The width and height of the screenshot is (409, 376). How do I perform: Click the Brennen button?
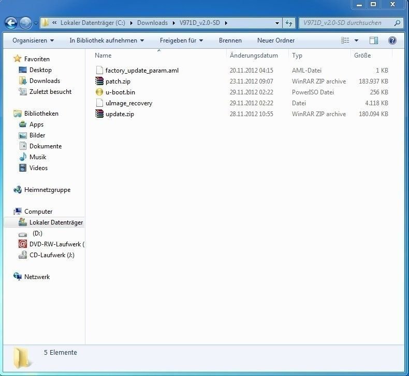tap(230, 40)
